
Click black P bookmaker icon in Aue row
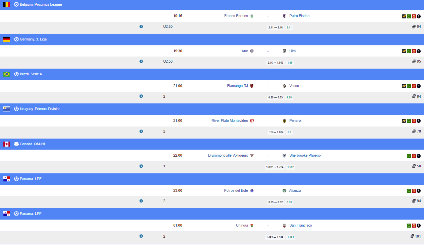click(x=419, y=51)
